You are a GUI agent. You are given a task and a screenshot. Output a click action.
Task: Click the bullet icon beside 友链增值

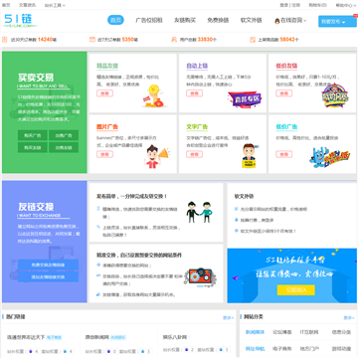[98, 294]
